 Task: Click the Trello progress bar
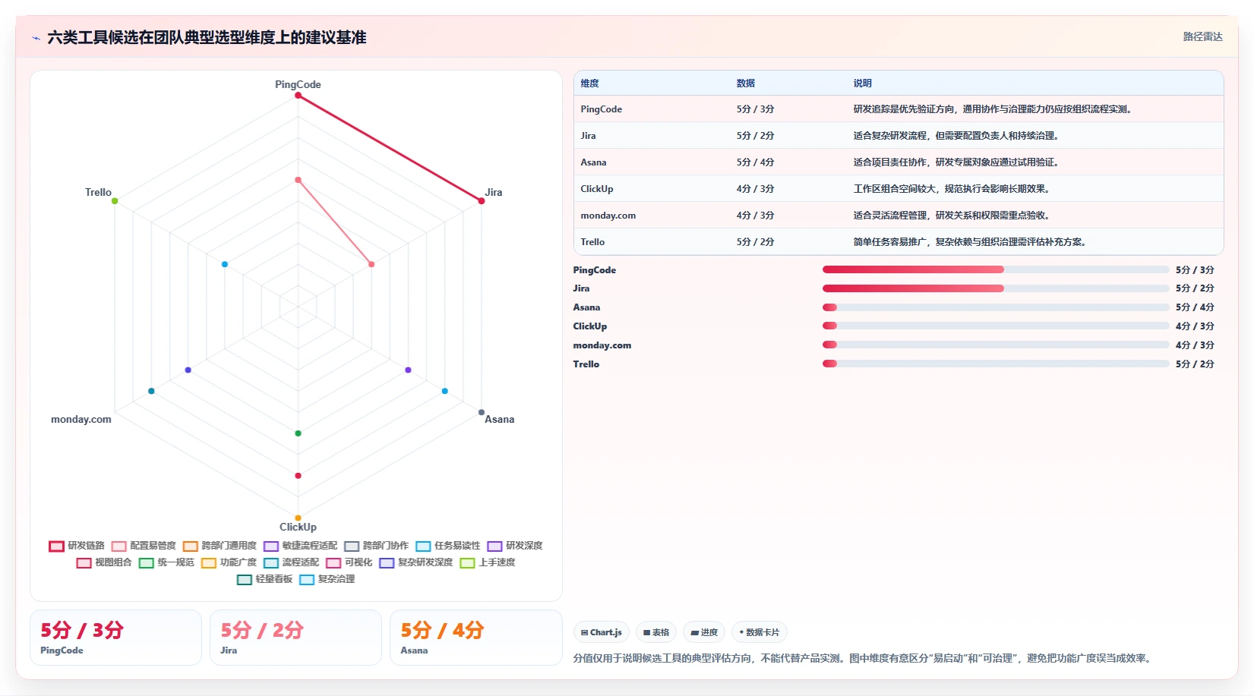pos(996,364)
